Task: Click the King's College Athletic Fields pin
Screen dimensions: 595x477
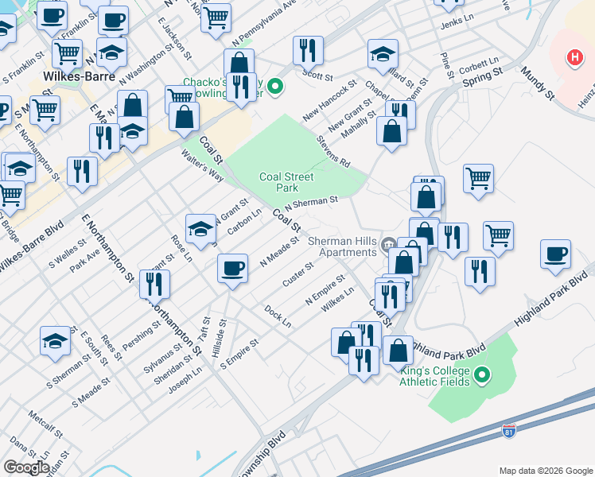Action: tap(482, 375)
